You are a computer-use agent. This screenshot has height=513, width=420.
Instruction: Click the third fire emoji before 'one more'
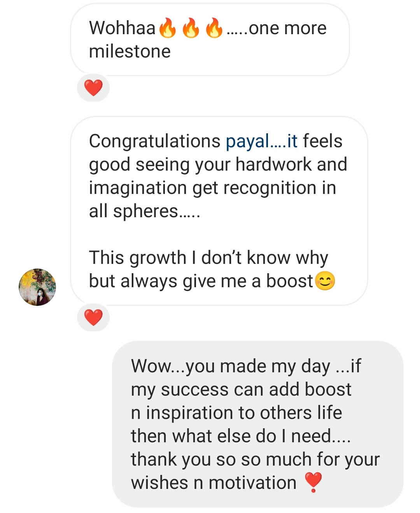[213, 28]
